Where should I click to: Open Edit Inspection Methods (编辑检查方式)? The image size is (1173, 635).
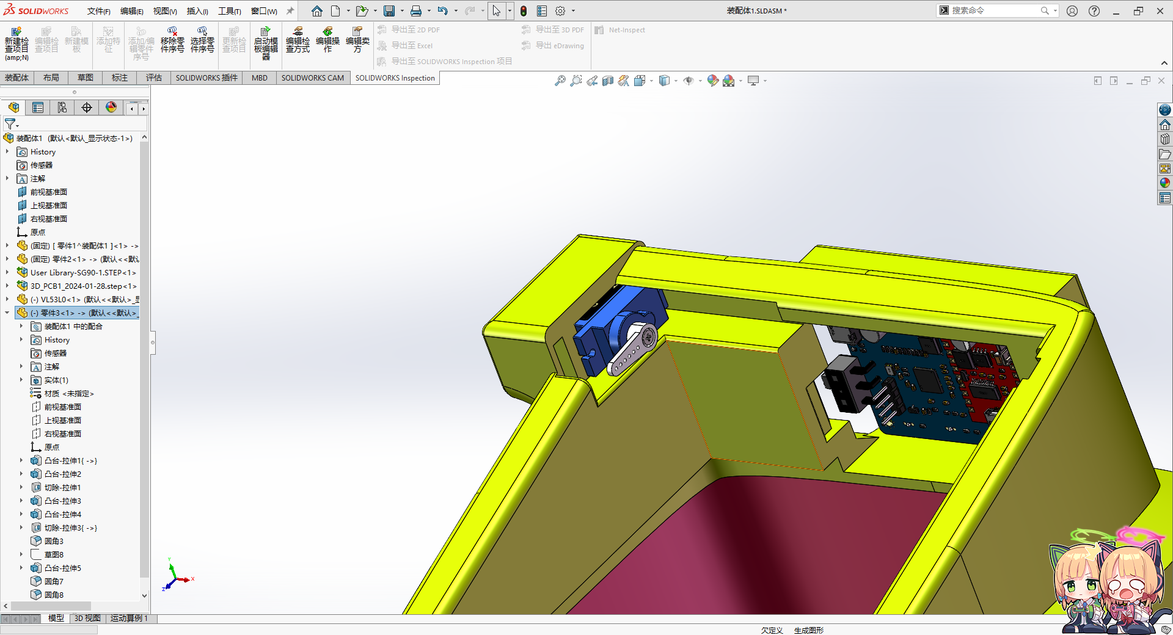point(298,40)
